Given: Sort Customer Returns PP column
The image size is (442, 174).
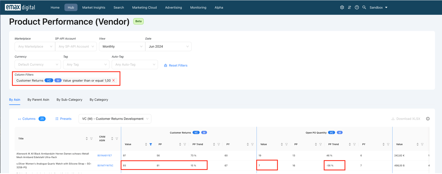Looking at the screenshot, I should tap(180, 144).
